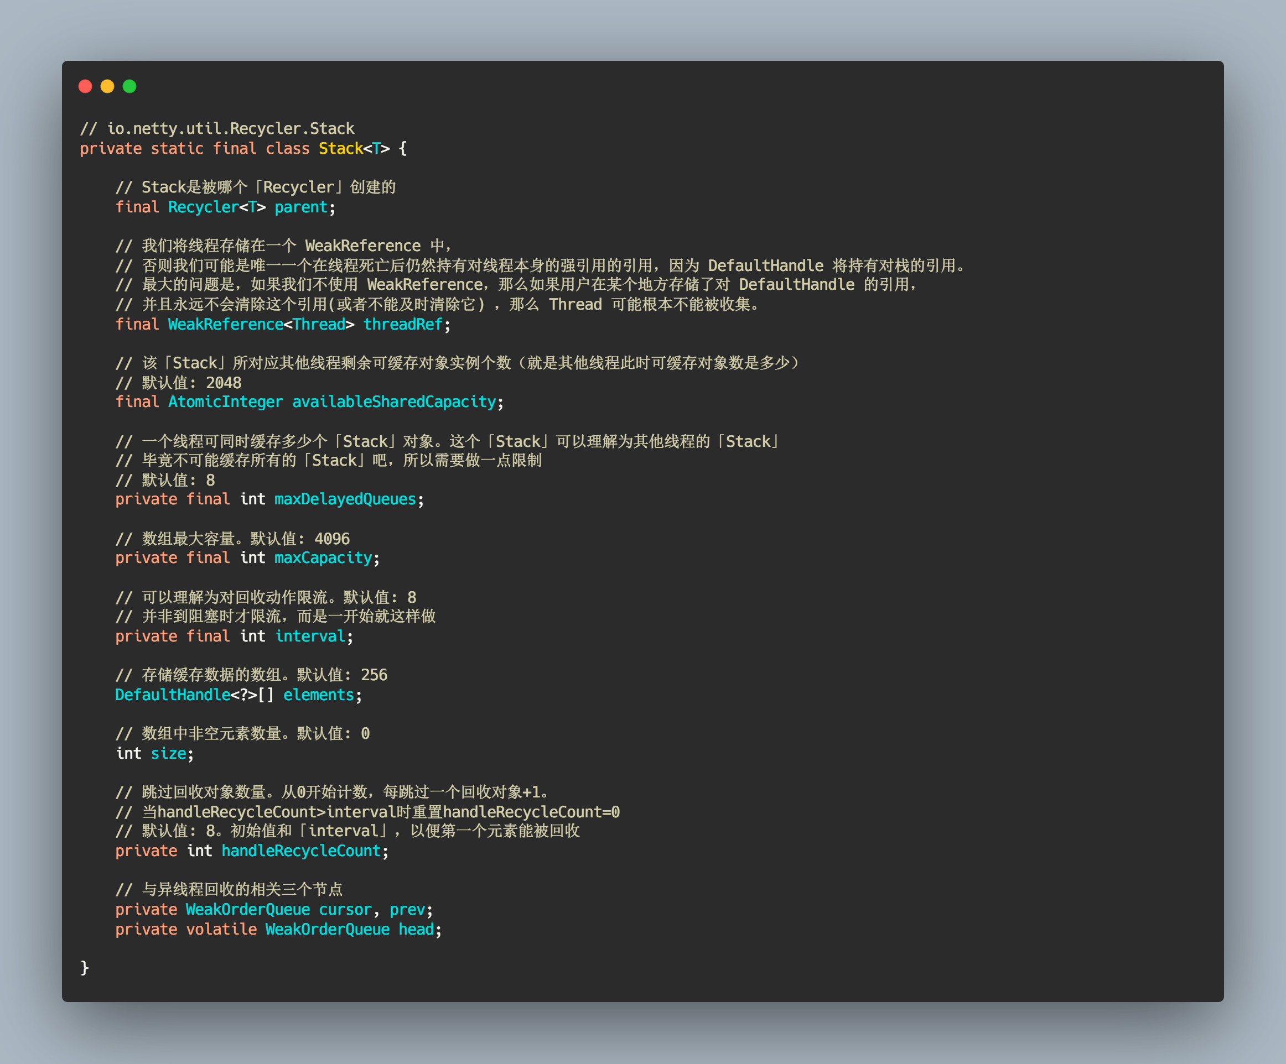The width and height of the screenshot is (1286, 1064).
Task: Click the maxCapacity field name
Action: [x=323, y=558]
